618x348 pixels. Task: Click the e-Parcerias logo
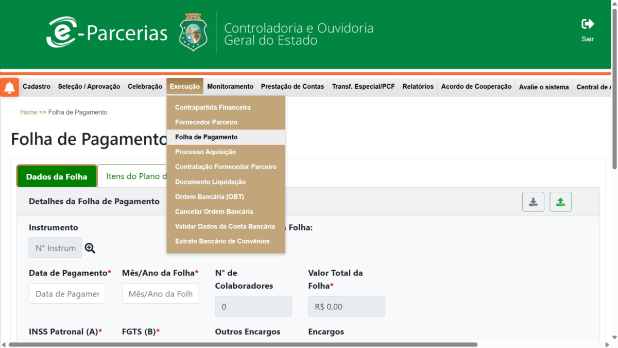point(107,32)
